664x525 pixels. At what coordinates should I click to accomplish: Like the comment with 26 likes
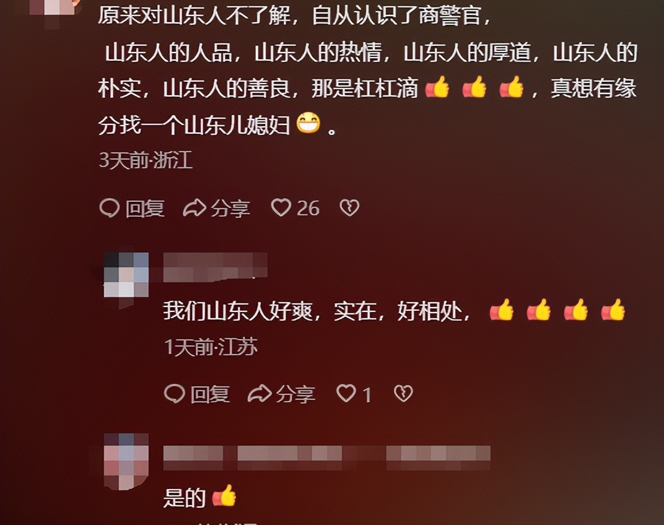tap(281, 208)
